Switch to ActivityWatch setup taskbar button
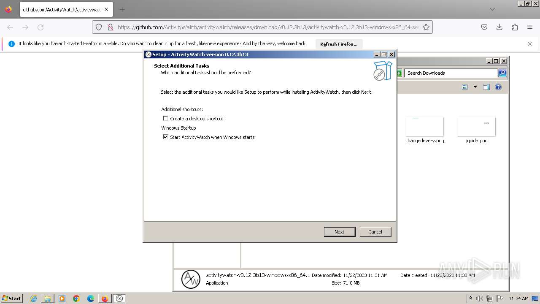This screenshot has width=540, height=304. click(119, 299)
